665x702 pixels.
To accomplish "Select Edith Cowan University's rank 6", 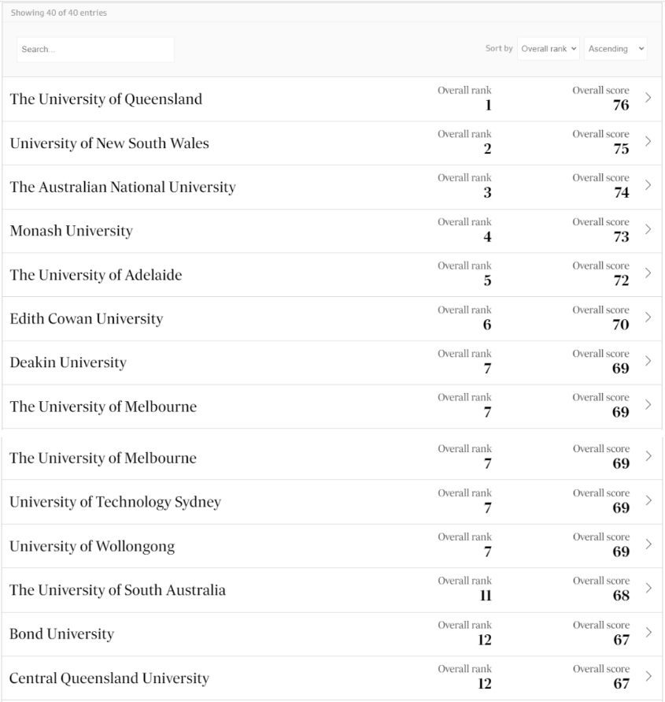I will [x=487, y=325].
